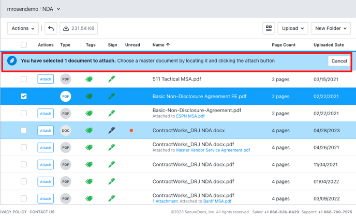This screenshot has width=356, height=218.
Task: Select checkbox in row dated 01/04/2022
Action: point(24,181)
